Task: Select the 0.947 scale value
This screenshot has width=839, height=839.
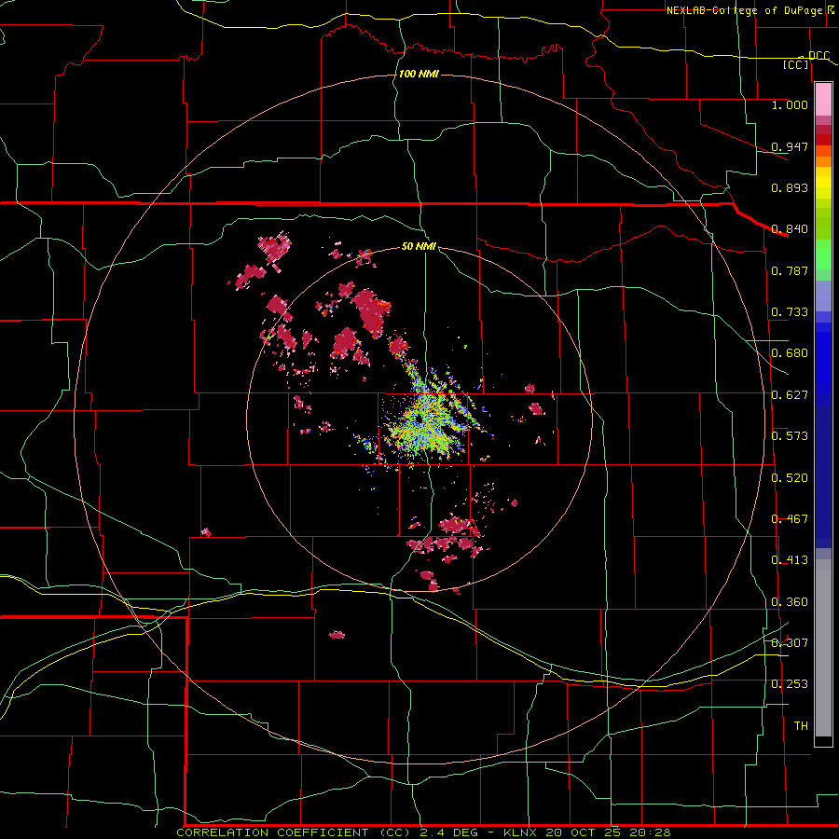Action: 790,146
